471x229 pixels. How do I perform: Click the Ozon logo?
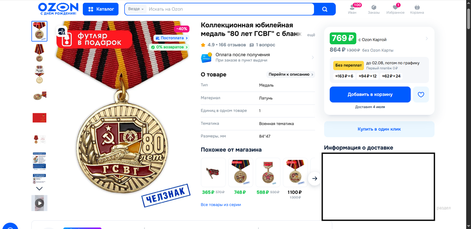coord(58,9)
